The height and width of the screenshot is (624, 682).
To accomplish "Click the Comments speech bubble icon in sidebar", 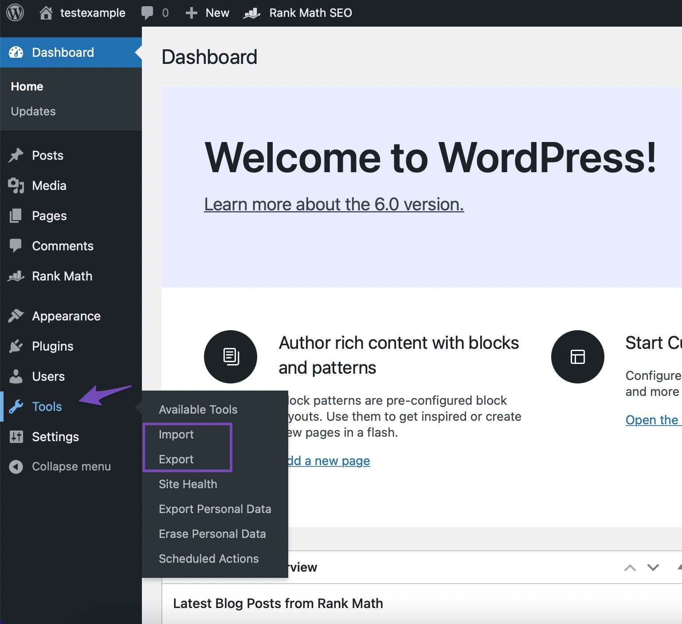I will [x=16, y=246].
